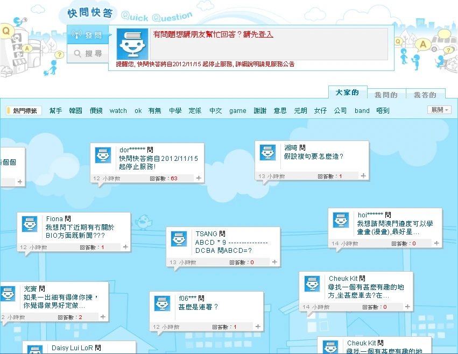Select the game hot tag
Image resolution: width=458 pixels, height=354 pixels.
(238, 111)
